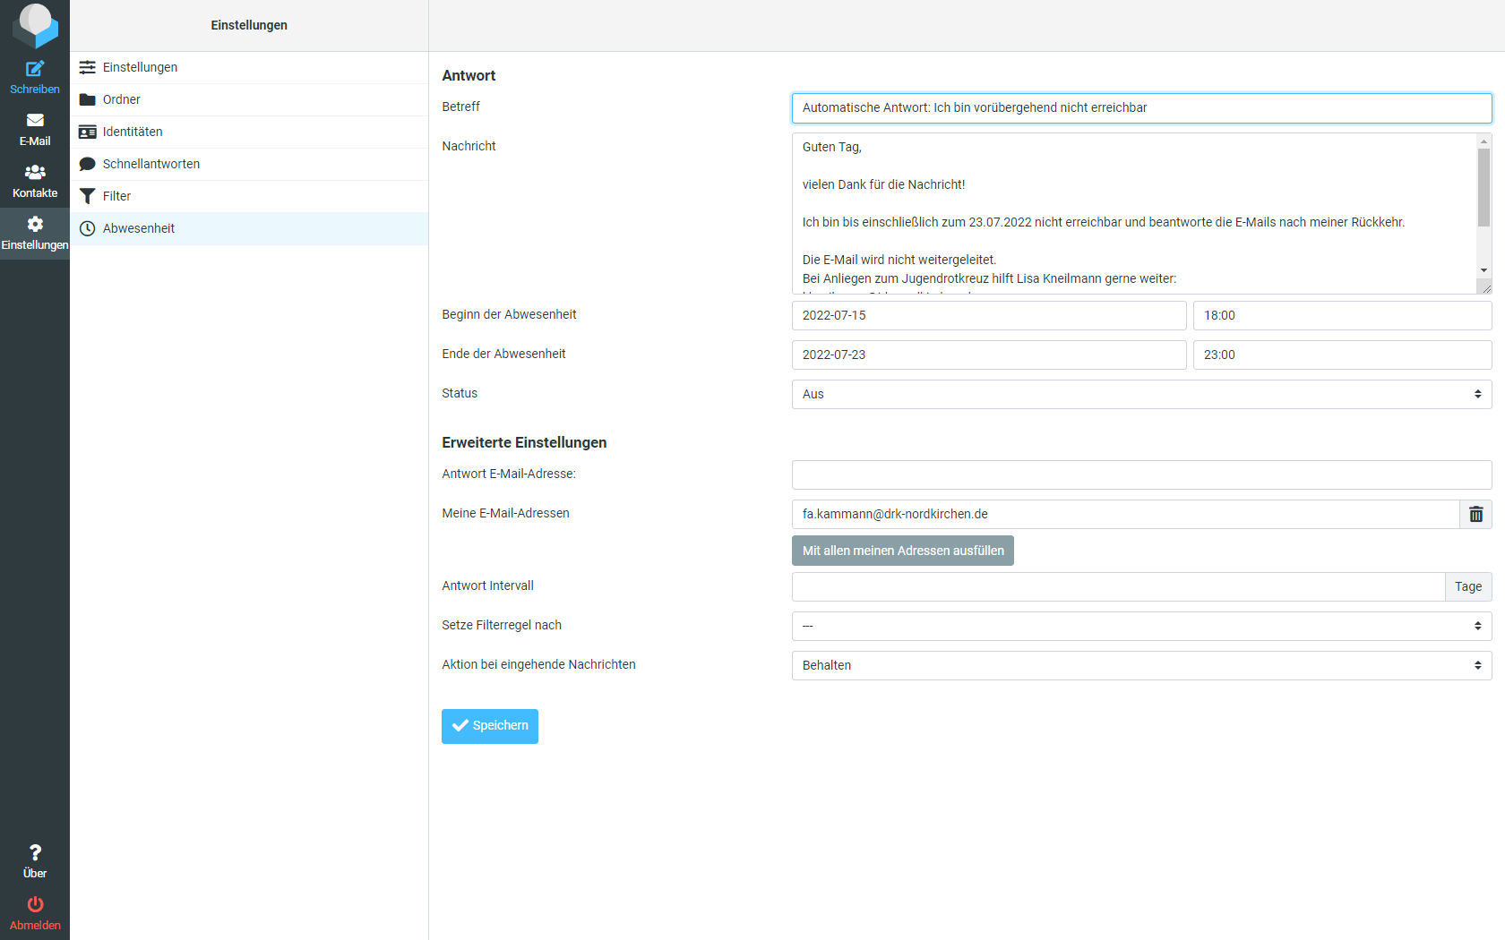1505x940 pixels.
Task: Click the Ende der Abwesenheit date field
Action: 988,355
